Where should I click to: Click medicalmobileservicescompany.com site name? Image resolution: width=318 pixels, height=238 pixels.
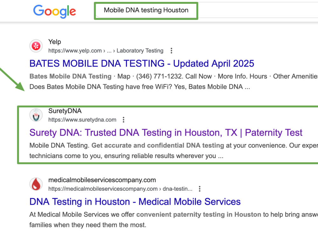coord(102,180)
